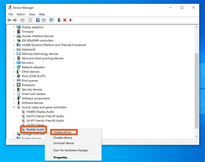The image size is (205, 162).
Task: Click the Forward arrow toolbar icon
Action: 15,20
